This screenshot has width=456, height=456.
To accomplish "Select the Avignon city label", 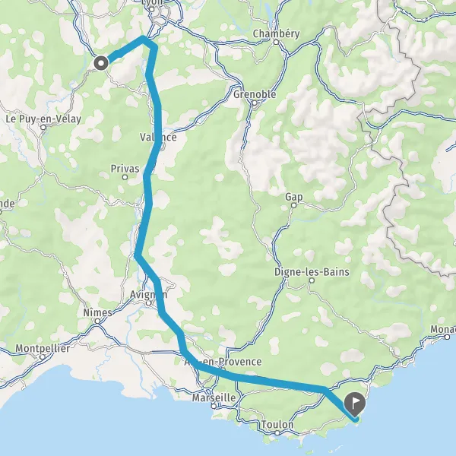I will coord(148,294).
